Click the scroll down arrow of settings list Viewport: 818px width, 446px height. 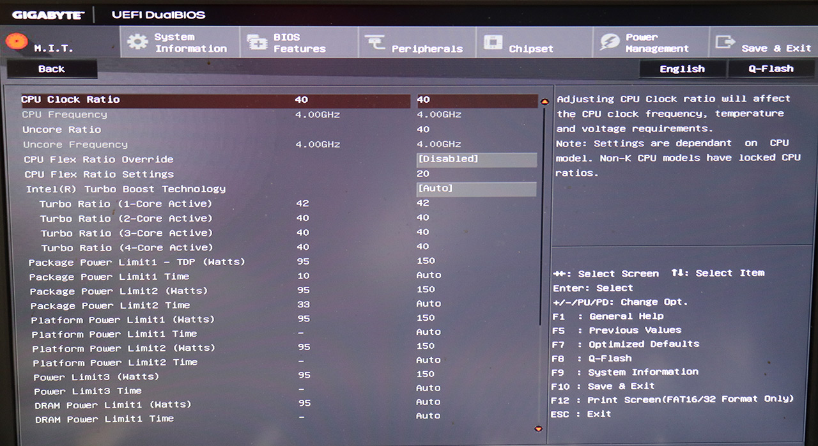click(538, 428)
